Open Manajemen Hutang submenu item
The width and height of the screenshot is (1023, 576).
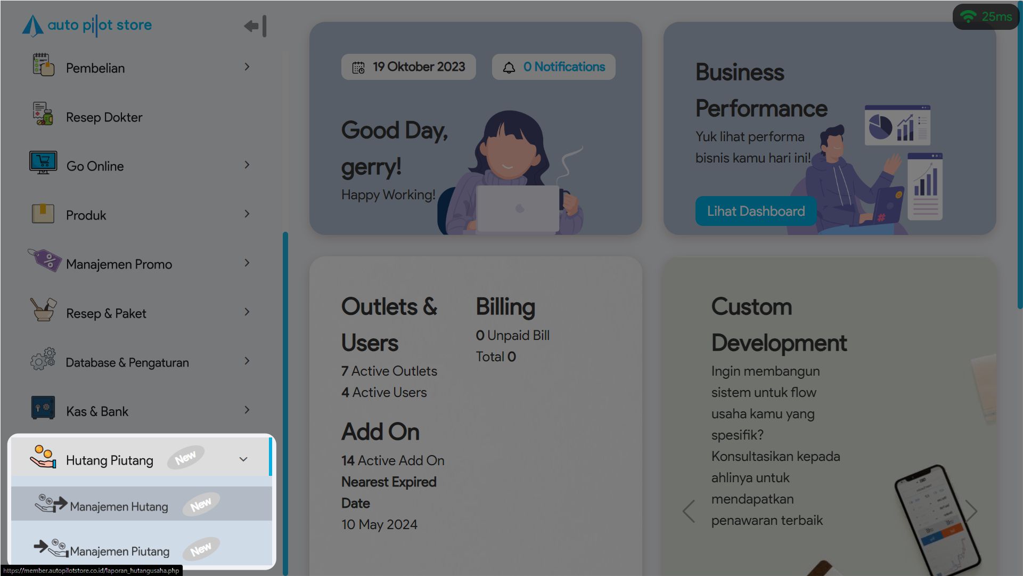coord(119,507)
